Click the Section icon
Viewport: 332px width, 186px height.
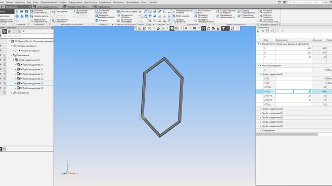[x=97, y=21]
